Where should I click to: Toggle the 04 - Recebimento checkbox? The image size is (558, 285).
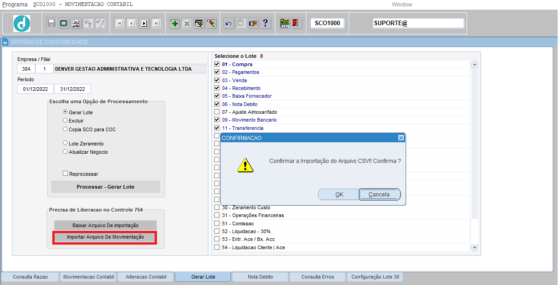pyautogui.click(x=217, y=88)
